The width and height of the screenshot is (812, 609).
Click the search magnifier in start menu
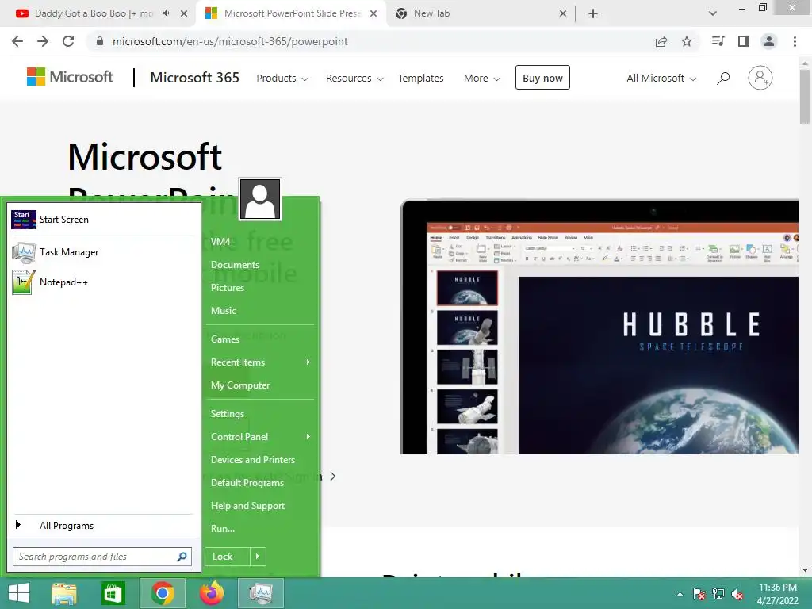(x=182, y=557)
